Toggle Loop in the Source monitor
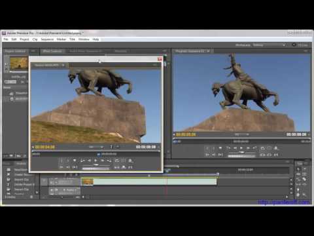314x236 pixels. click(117, 161)
